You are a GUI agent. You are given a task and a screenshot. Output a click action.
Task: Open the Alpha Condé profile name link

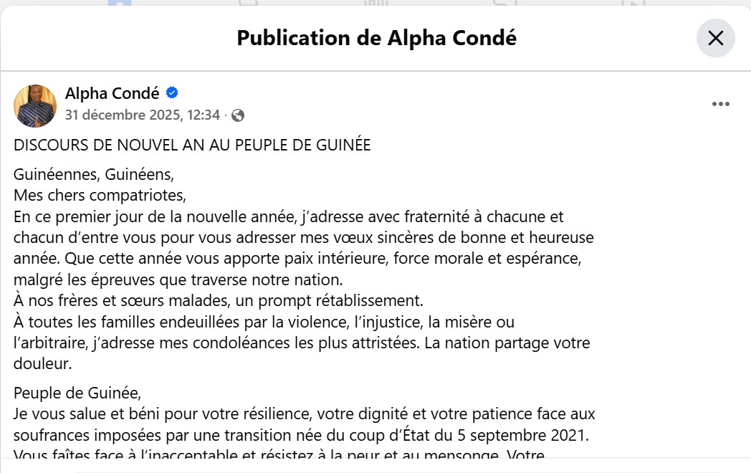pos(112,93)
